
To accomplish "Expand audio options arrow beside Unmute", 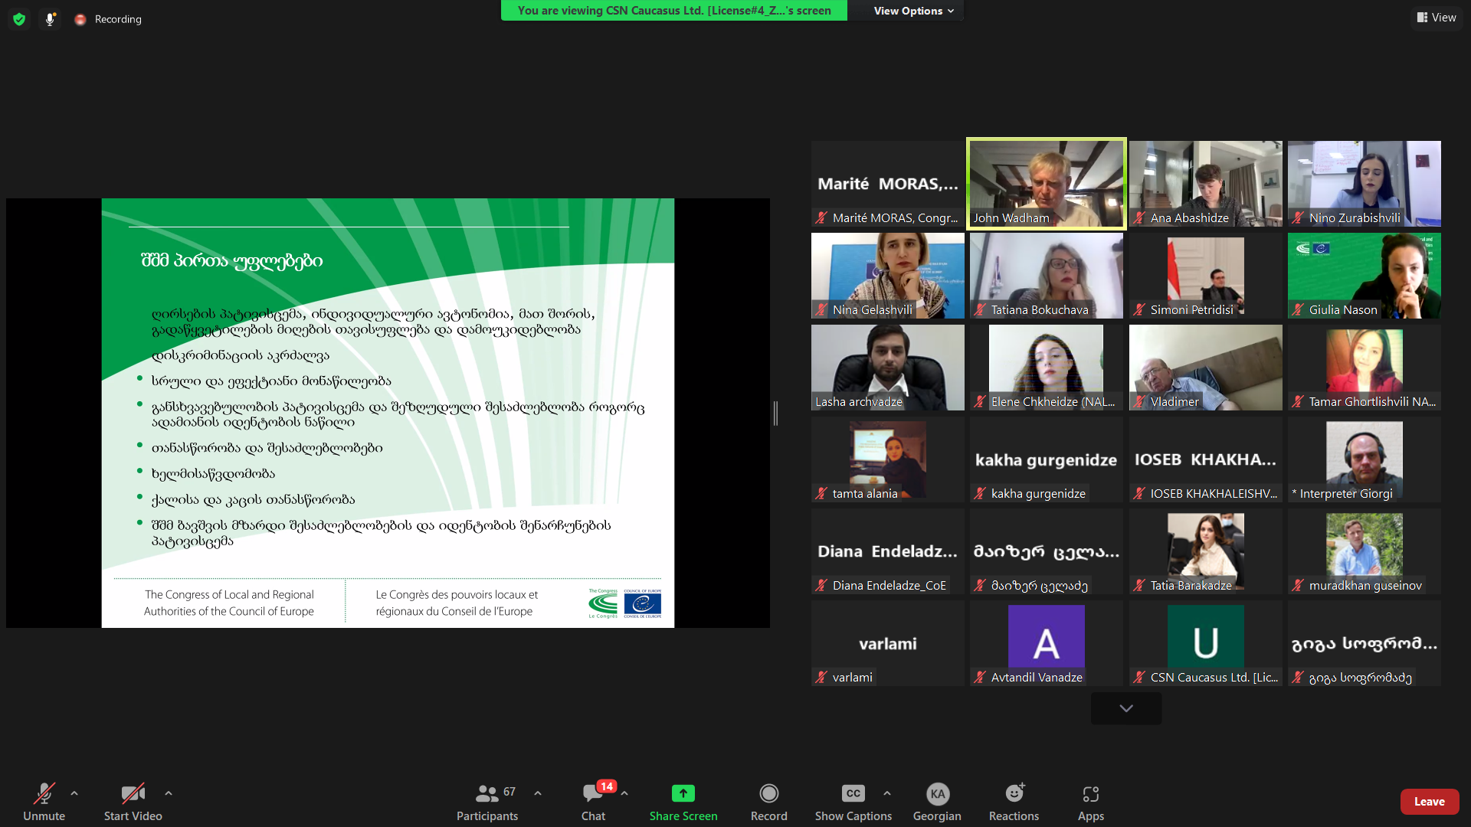I will [x=74, y=793].
